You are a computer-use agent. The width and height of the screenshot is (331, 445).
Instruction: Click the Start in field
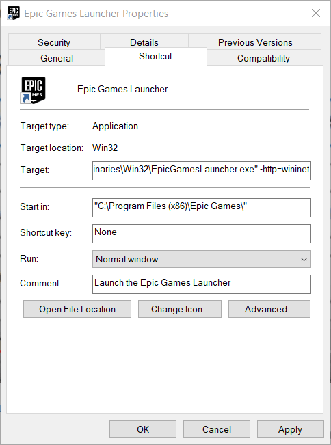(202, 208)
